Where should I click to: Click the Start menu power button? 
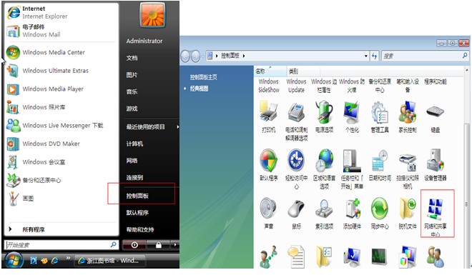pos(134,245)
